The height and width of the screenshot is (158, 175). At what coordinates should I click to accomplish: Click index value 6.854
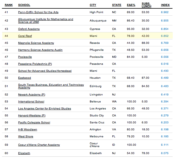[x=165, y=29]
